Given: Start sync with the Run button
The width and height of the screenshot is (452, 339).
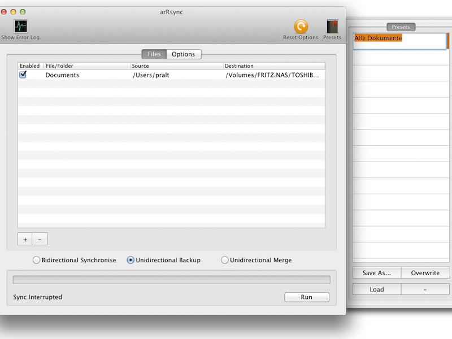Looking at the screenshot, I should (x=307, y=297).
